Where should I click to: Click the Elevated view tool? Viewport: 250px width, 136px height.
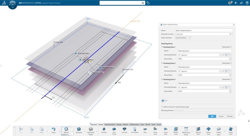pyautogui.click(x=79, y=130)
